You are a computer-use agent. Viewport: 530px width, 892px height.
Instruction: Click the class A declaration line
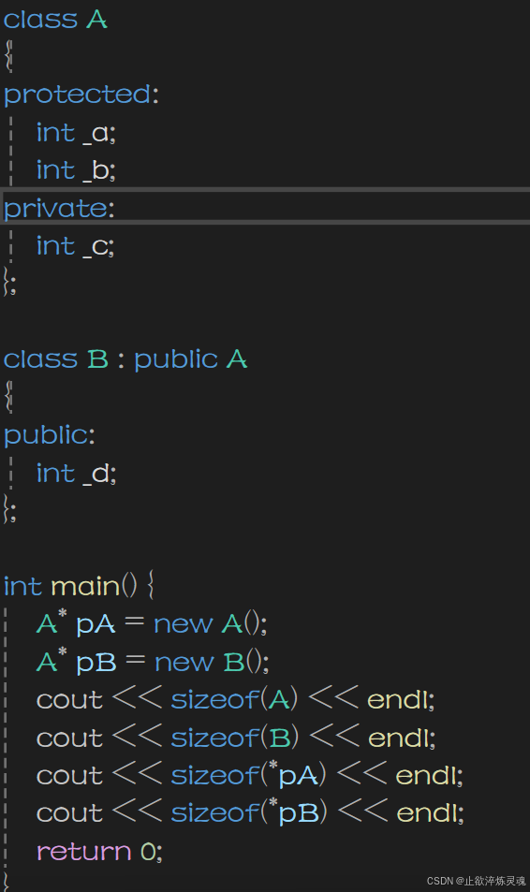pyautogui.click(x=55, y=20)
